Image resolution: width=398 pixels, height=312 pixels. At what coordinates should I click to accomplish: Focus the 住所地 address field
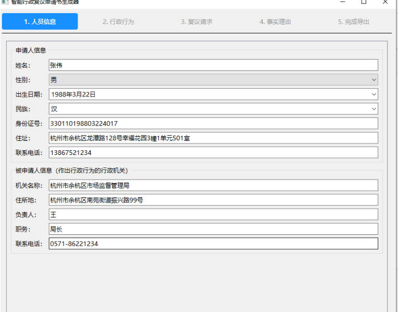(213, 200)
